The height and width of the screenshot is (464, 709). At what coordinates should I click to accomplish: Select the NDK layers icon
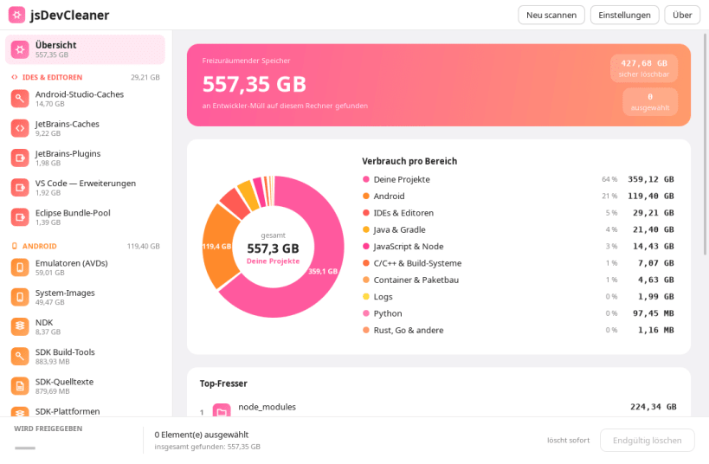coord(20,327)
